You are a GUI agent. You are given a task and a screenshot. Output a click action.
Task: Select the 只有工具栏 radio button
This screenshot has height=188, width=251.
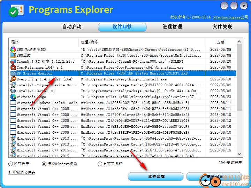(100, 164)
